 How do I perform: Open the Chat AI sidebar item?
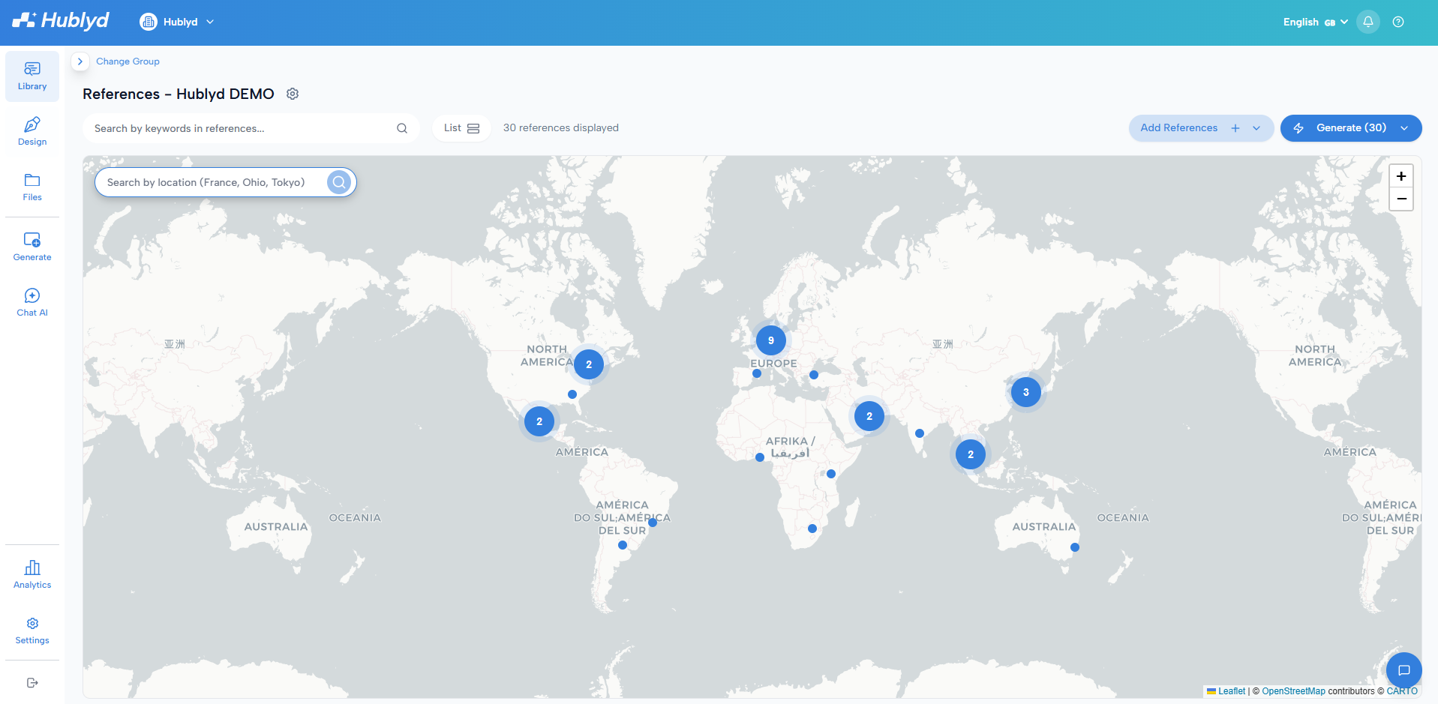click(x=32, y=303)
